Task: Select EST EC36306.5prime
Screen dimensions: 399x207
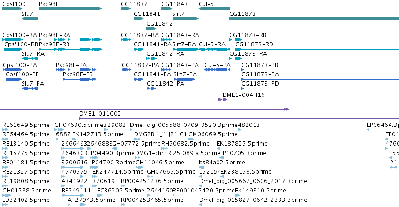Action: pyautogui.click(x=100, y=196)
